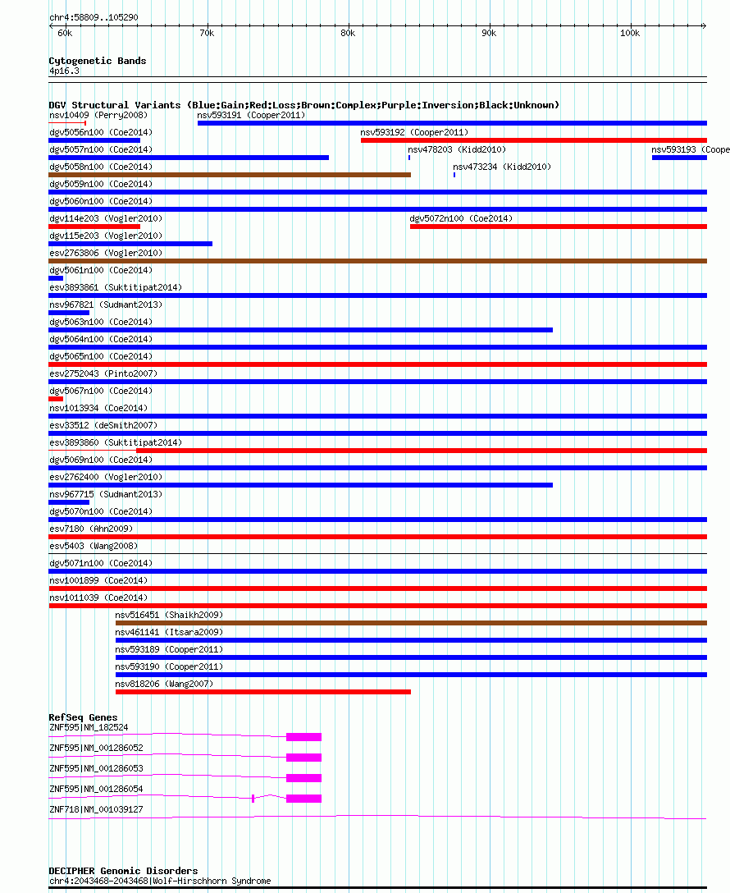
Task: Click the nsv593192 (Cooper2011) red loss label
Action: 414,132
